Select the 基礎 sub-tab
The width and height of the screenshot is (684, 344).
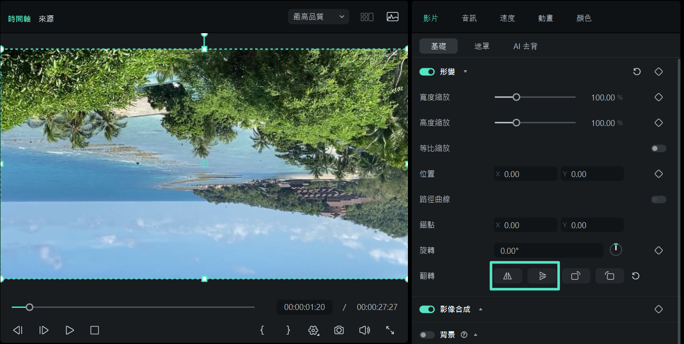(x=439, y=46)
